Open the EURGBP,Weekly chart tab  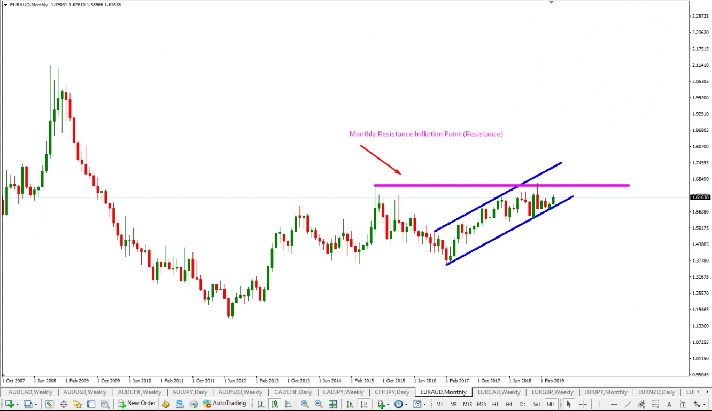[x=552, y=392]
